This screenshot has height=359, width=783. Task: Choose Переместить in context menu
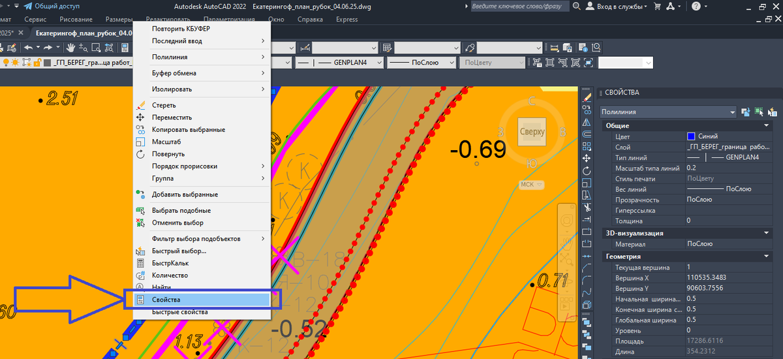pyautogui.click(x=202, y=117)
